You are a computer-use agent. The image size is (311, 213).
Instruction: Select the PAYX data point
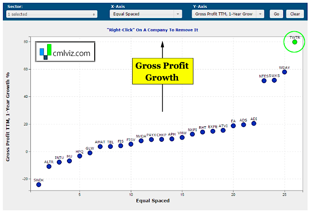click(x=152, y=140)
